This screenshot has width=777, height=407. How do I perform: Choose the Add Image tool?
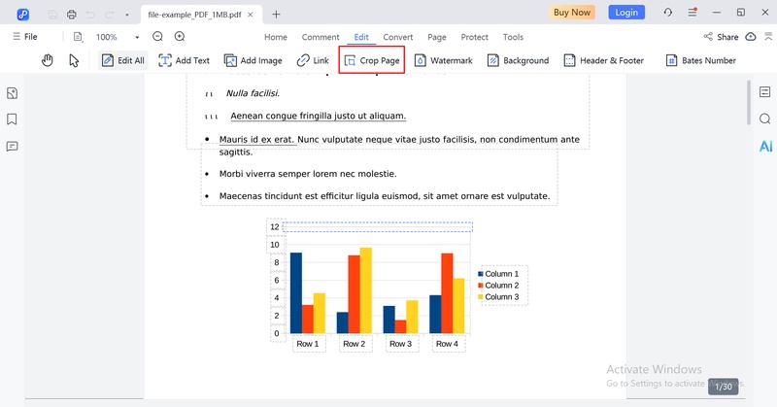coord(253,60)
